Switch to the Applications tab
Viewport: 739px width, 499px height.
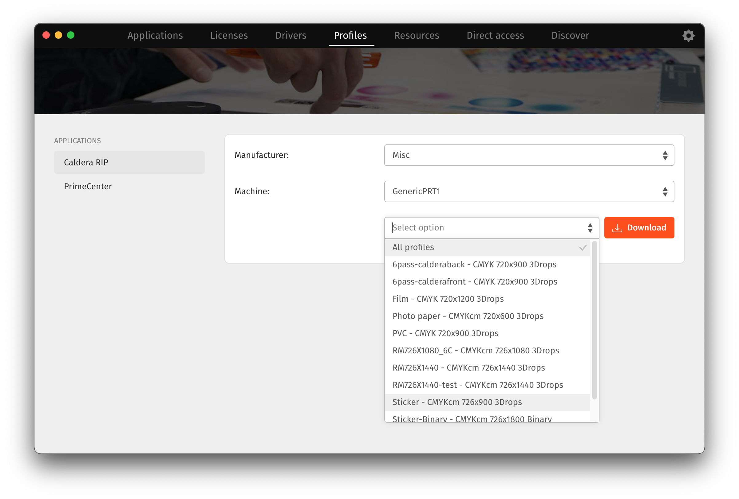(x=155, y=35)
